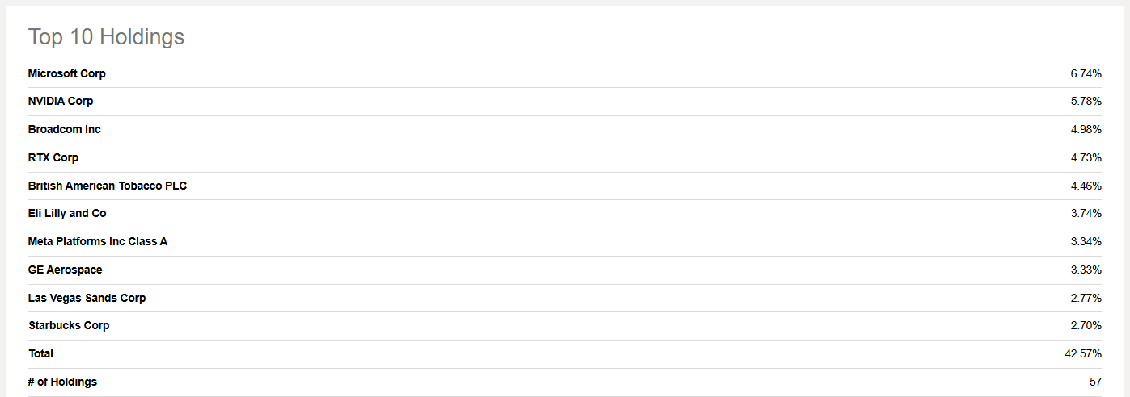Open the Broadcom Inc holding
The width and height of the screenshot is (1130, 397).
click(x=64, y=129)
